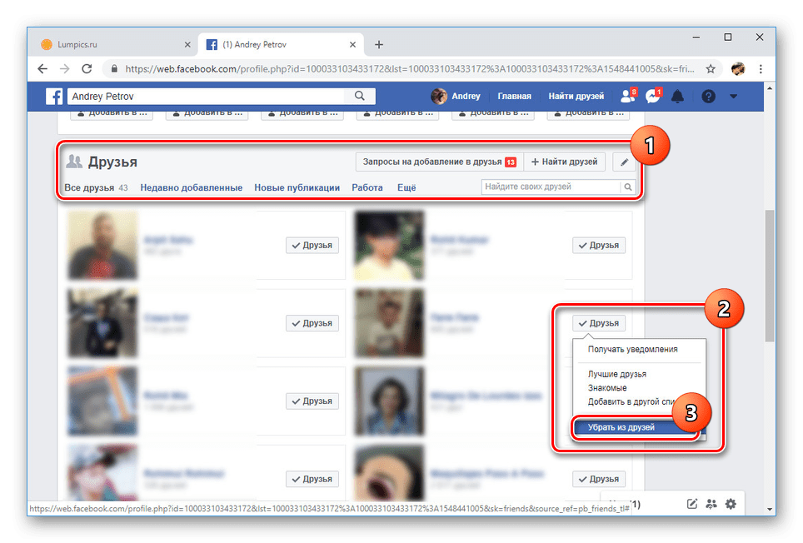The image size is (803, 543).
Task: Open the notifications bell icon
Action: (x=677, y=96)
